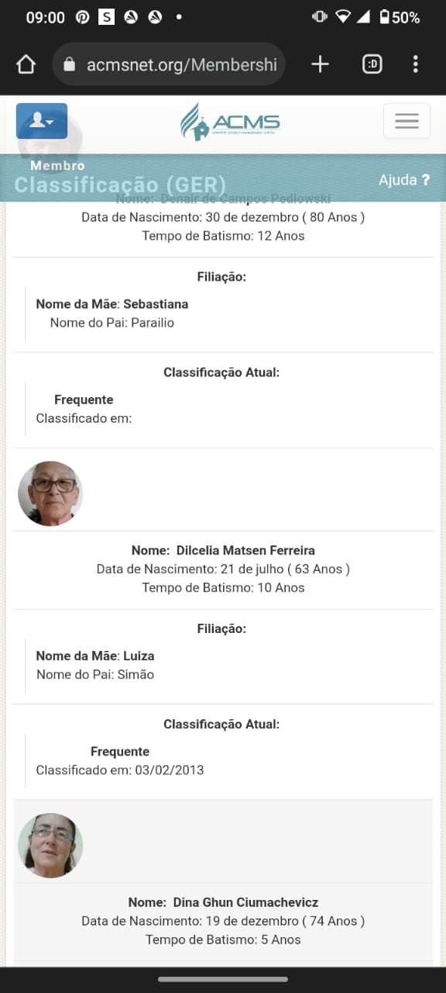Open Dilcelia Matsen Ferreira's profile photo
Viewport: 446px width, 993px height.
(50, 493)
